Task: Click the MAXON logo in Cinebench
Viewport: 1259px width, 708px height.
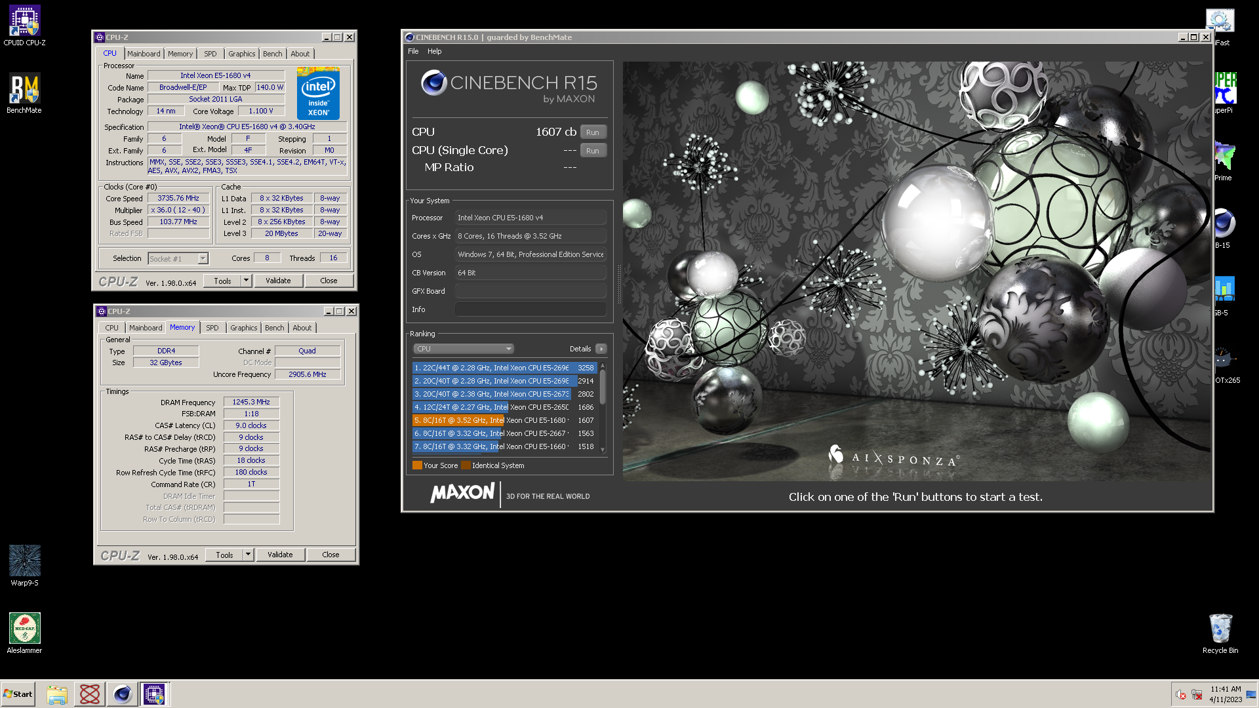Action: pyautogui.click(x=462, y=493)
